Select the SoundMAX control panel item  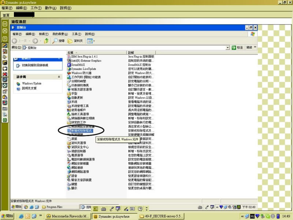click(76, 65)
